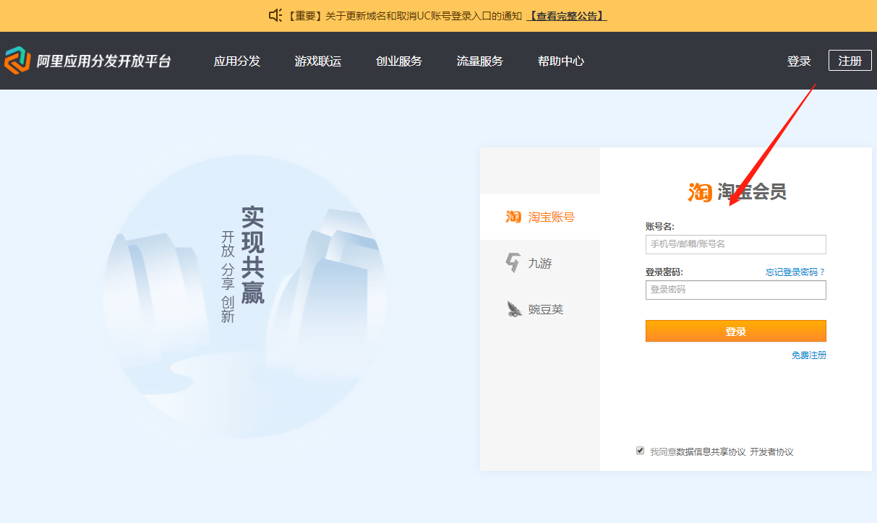Open the 流量服务 menu
Viewport: 877px width, 523px height.
coord(480,61)
